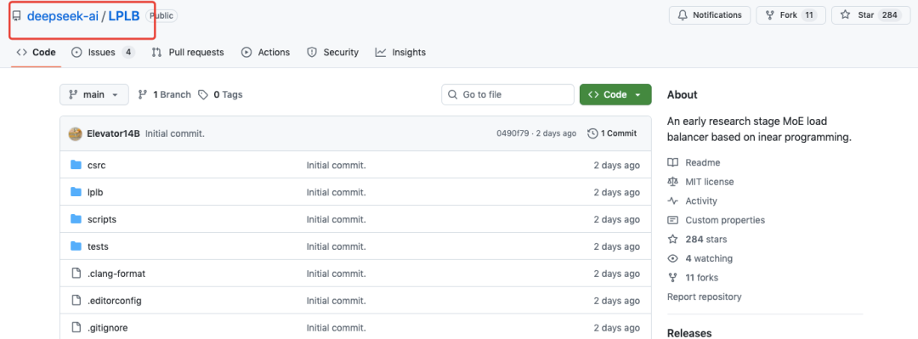918x339 pixels.
Task: Open the MIT license link
Action: 710,182
